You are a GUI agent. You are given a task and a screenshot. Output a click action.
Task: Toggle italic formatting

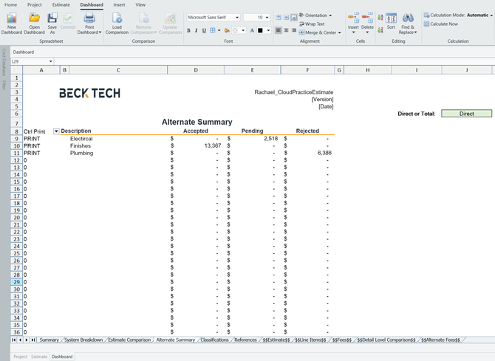point(197,31)
